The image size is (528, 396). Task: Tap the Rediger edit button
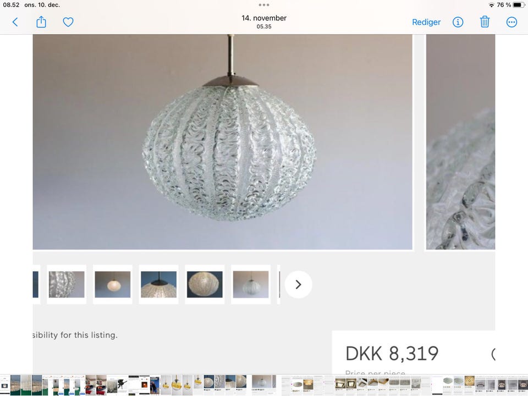426,22
